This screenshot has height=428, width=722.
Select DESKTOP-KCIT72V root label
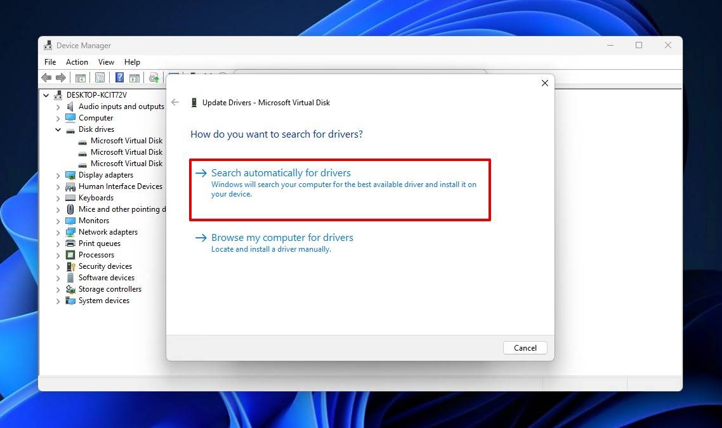point(96,95)
